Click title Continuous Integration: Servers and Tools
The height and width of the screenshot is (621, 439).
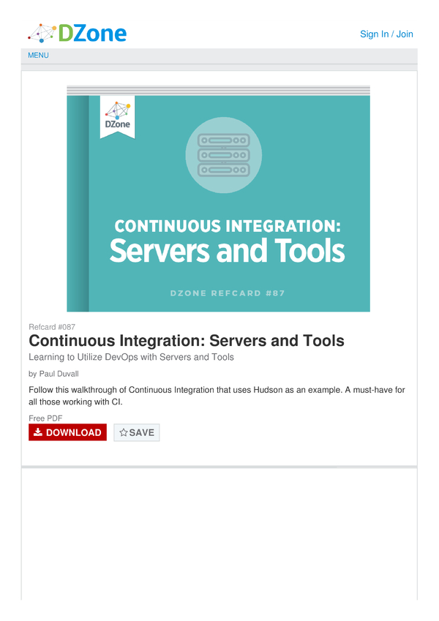(187, 341)
